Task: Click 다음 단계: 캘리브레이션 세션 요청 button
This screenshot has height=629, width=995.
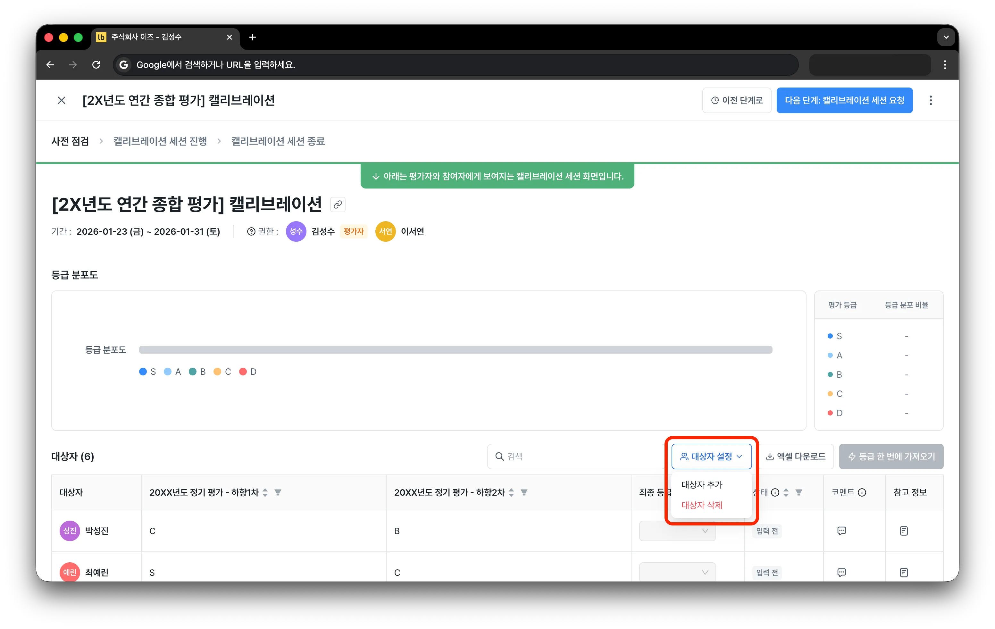Action: coord(844,100)
